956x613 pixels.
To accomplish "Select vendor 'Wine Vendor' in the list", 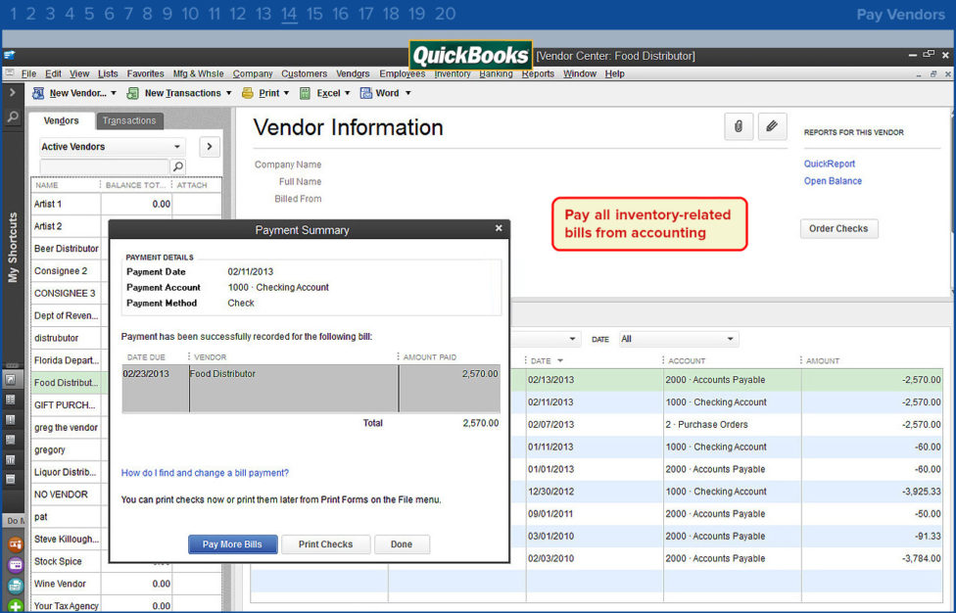I will (x=126, y=584).
